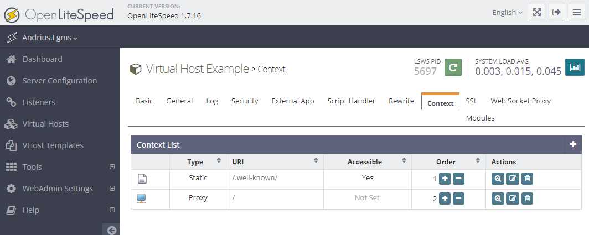This screenshot has height=235, width=589.
Task: Delete the Proxy / context
Action: pyautogui.click(x=527, y=199)
